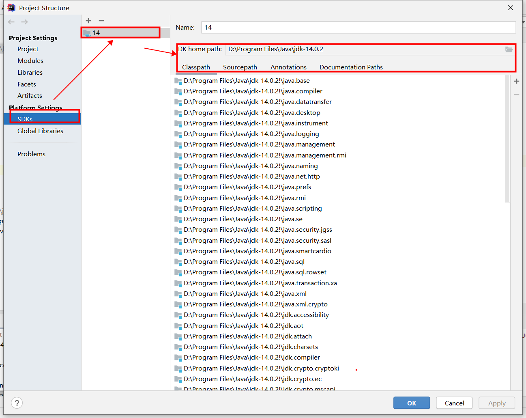Select the java.base classpath entry
Viewport: 526px width, 418px height.
242,80
